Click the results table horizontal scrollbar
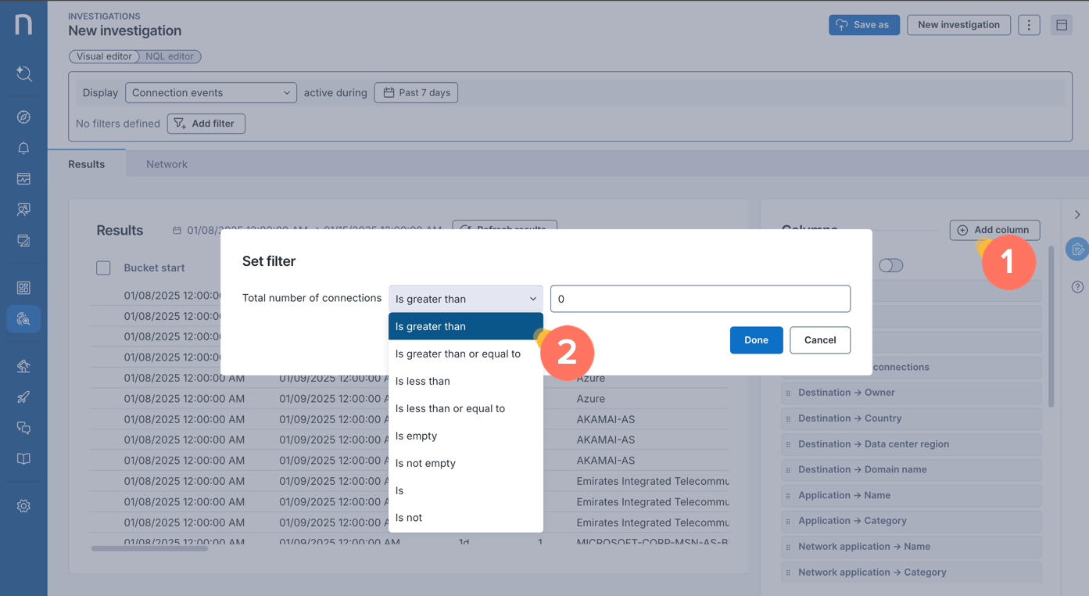 point(149,548)
